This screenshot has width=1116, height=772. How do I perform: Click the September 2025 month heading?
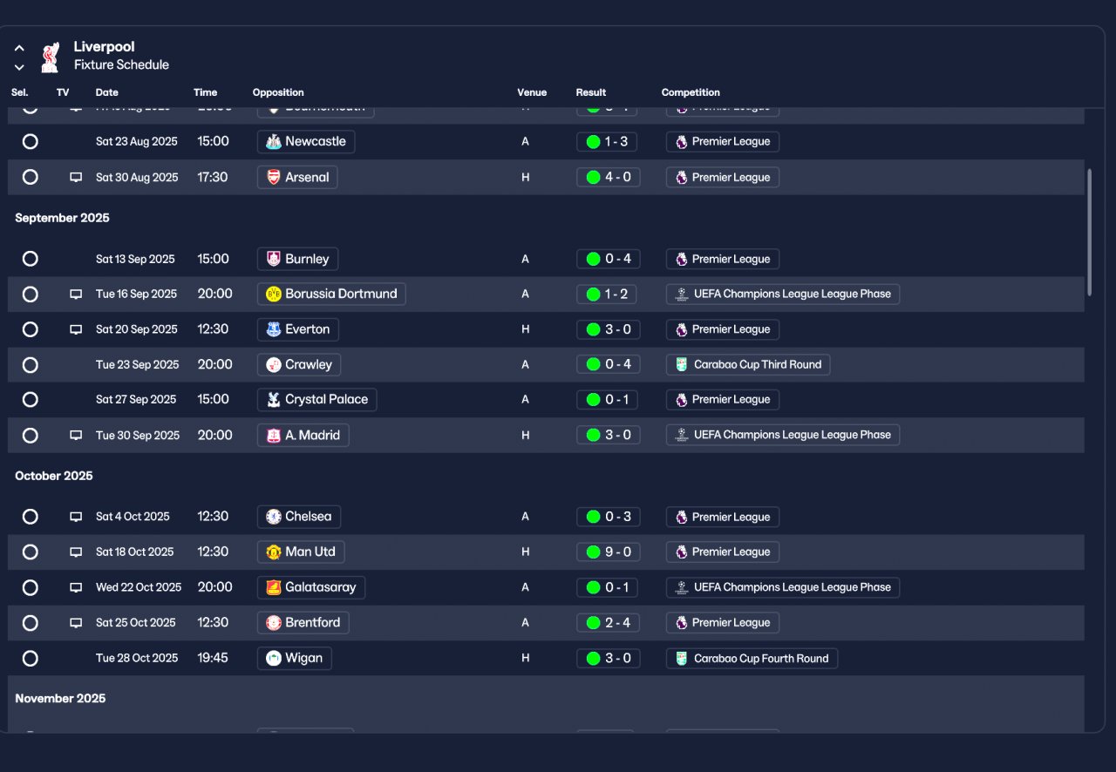[x=63, y=218]
